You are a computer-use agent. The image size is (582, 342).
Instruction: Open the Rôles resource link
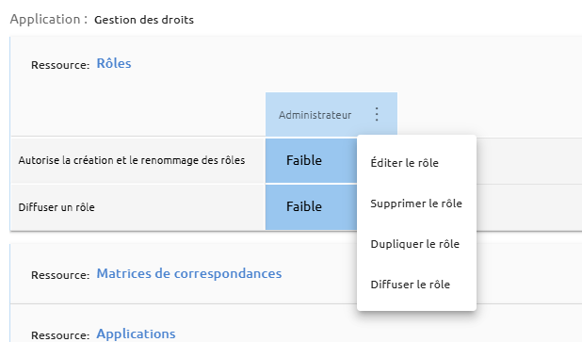(x=114, y=63)
